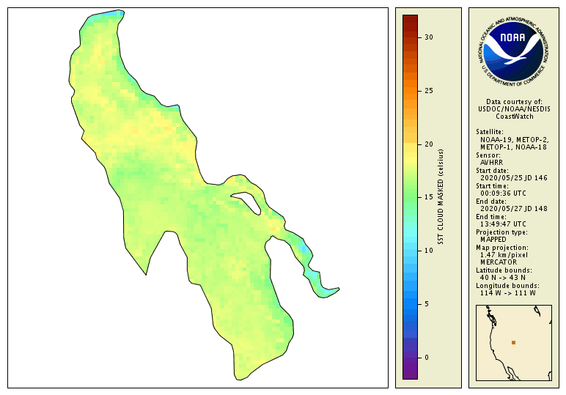The image size is (566, 395).
Task: Click the 'Latitude bounds:' label
Action: tap(504, 270)
